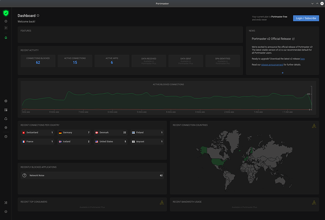The height and width of the screenshot is (220, 325).
Task: Follow the 'here' download link in news
Action: tap(302, 59)
